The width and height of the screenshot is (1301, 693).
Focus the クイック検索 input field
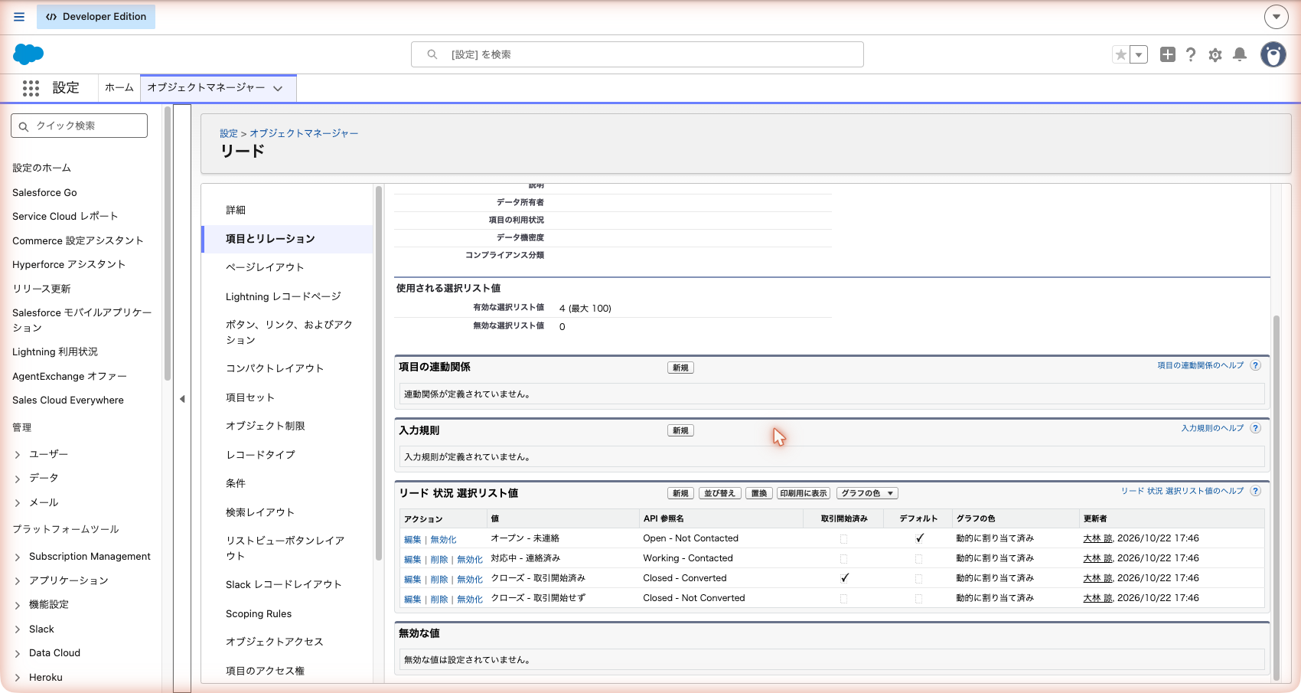click(80, 126)
